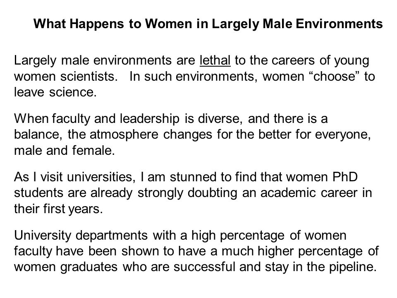Click the phrase "male and female."
The height and width of the screenshot is (298, 397).
point(65,150)
